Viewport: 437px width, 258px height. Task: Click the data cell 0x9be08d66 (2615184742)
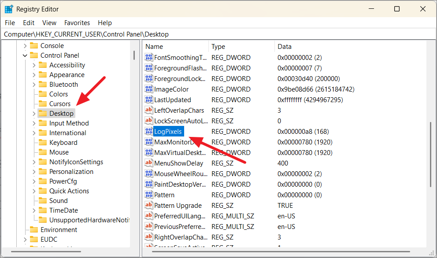click(x=316, y=89)
